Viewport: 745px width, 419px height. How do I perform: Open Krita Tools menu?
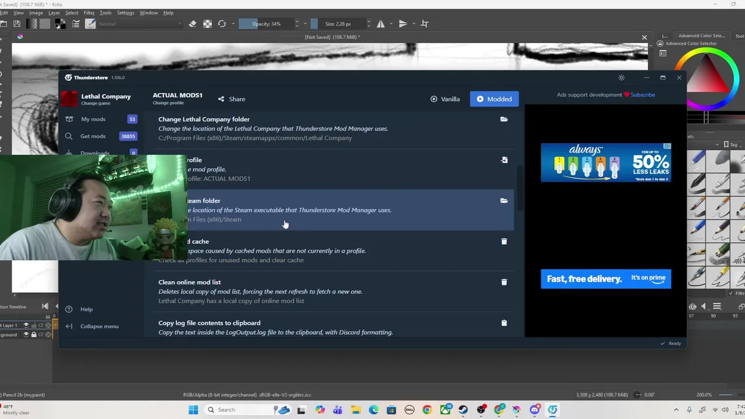point(105,13)
